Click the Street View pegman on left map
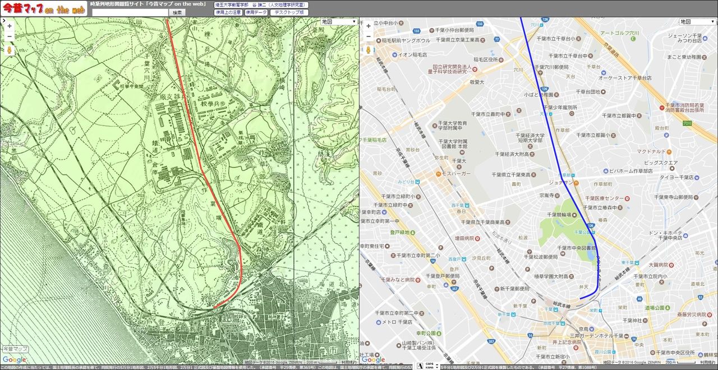 (10, 50)
